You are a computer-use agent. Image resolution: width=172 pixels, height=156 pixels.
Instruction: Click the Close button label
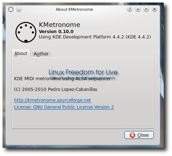(x=143, y=135)
